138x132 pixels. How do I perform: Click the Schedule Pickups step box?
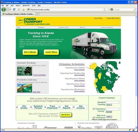coord(38,107)
